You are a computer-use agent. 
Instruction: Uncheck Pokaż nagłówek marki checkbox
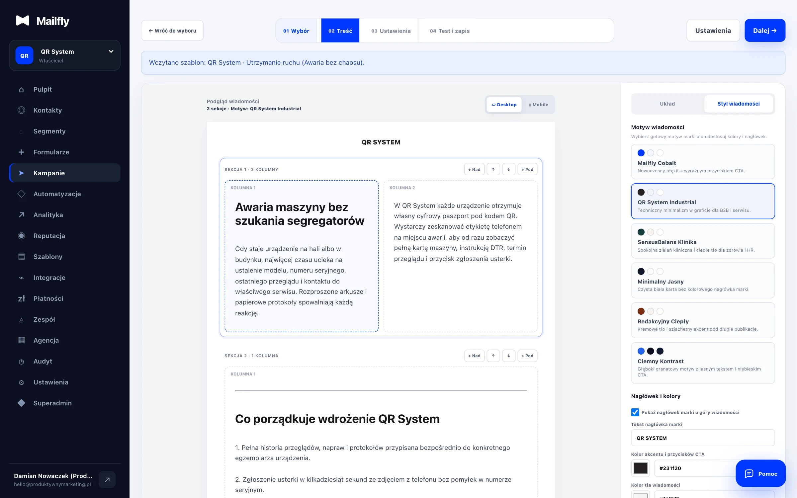pyautogui.click(x=635, y=412)
